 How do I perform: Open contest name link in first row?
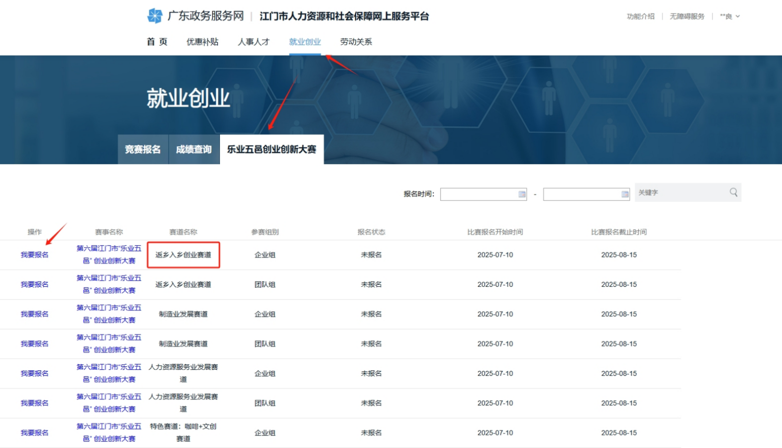click(109, 255)
